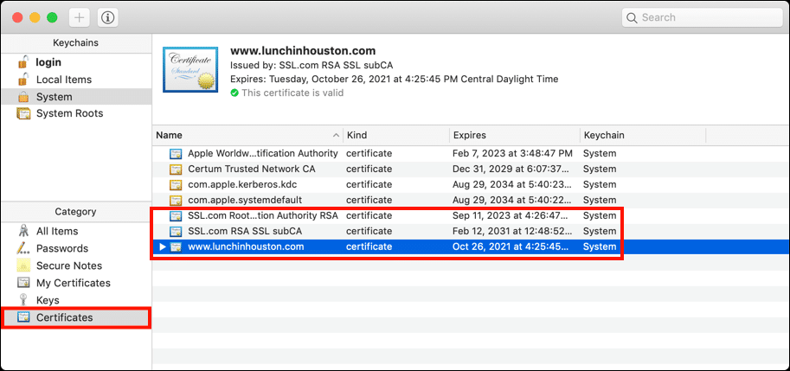790x371 pixels.
Task: Click the plus button in the toolbar
Action: [x=79, y=17]
